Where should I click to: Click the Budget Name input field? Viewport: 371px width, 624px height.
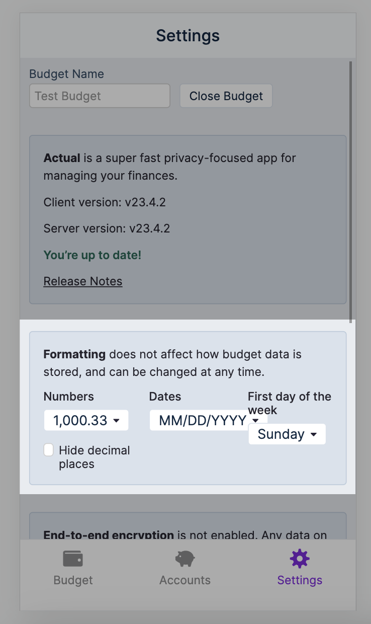(x=99, y=96)
